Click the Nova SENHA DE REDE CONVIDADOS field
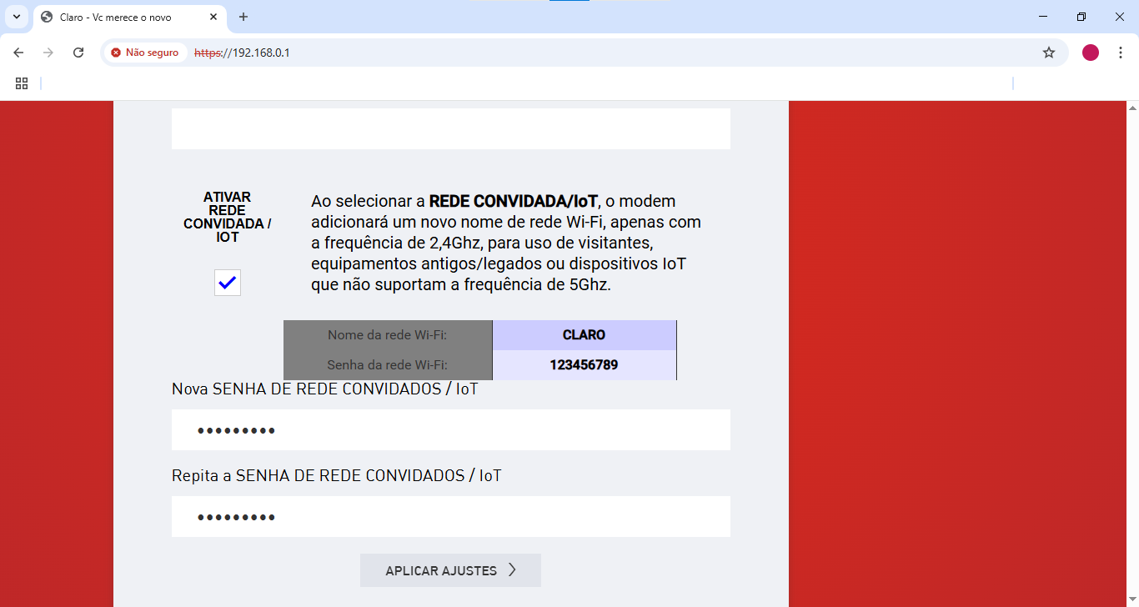This screenshot has height=607, width=1139. (x=451, y=430)
